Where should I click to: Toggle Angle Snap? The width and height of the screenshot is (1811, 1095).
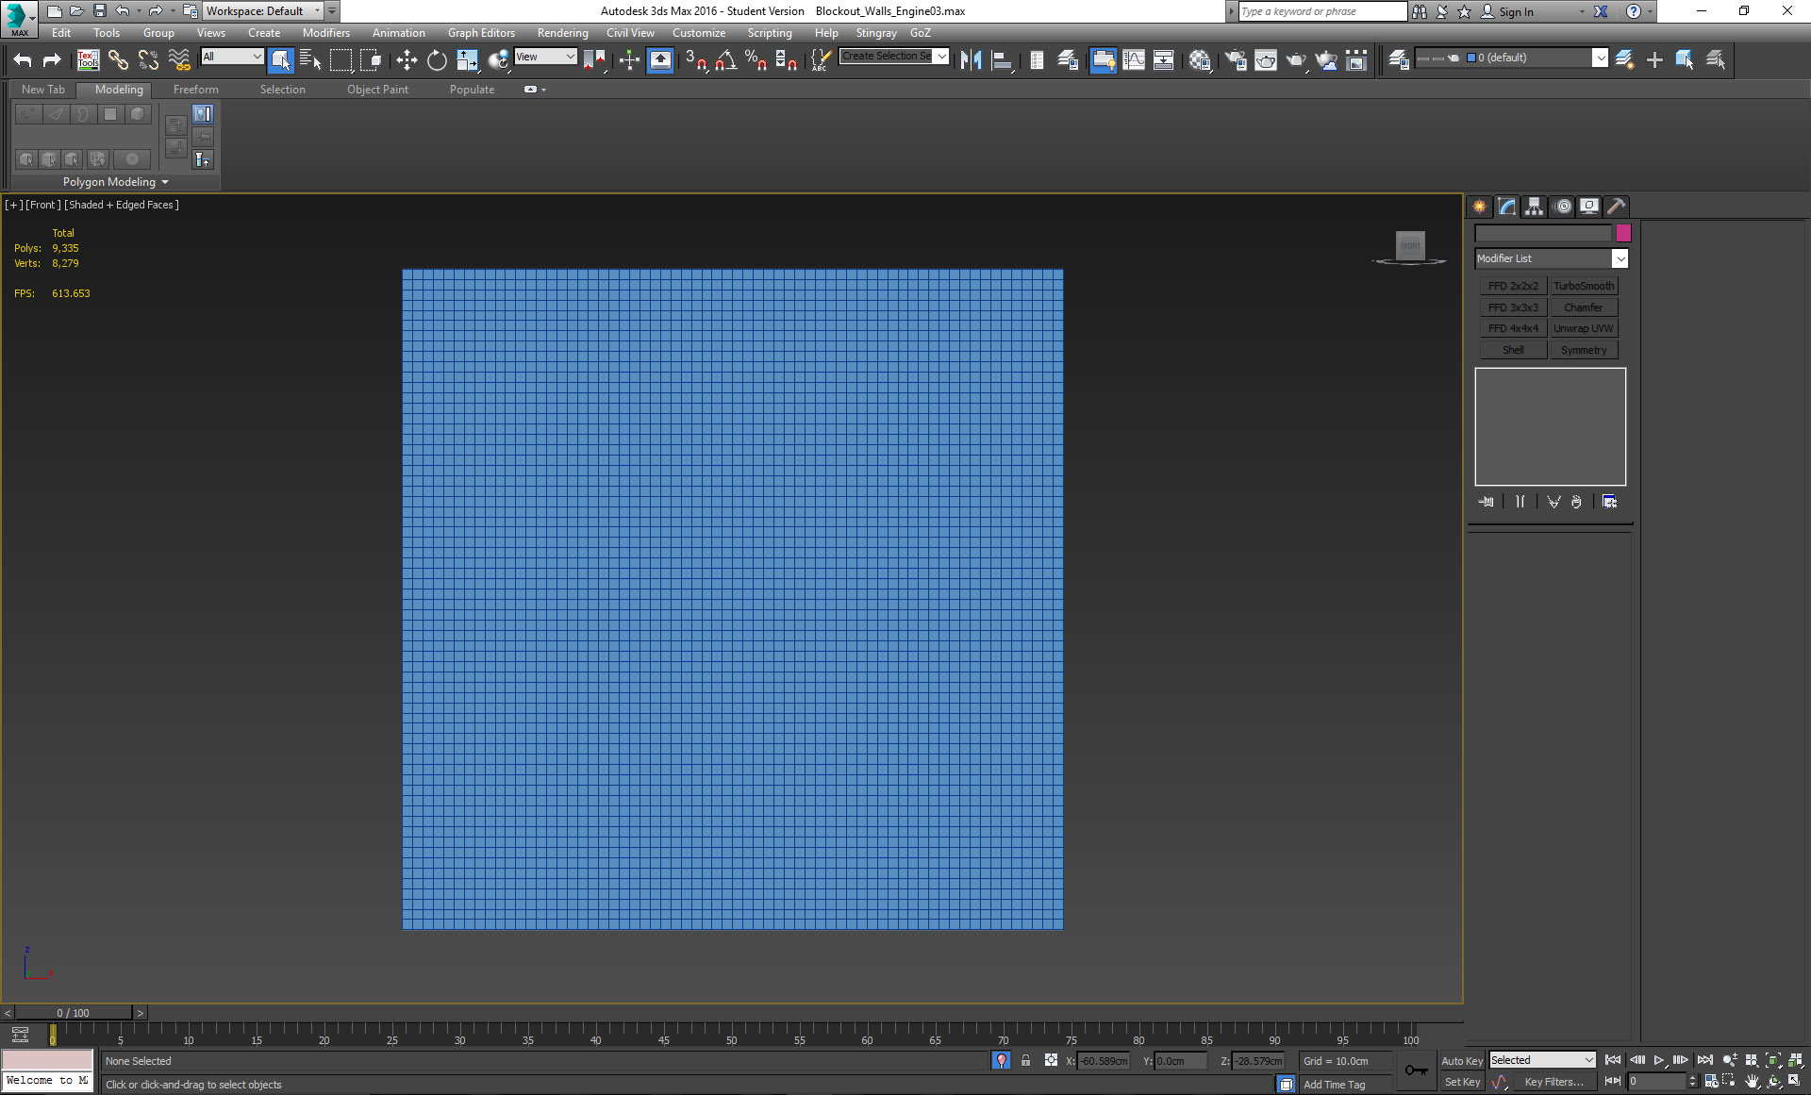(x=725, y=60)
